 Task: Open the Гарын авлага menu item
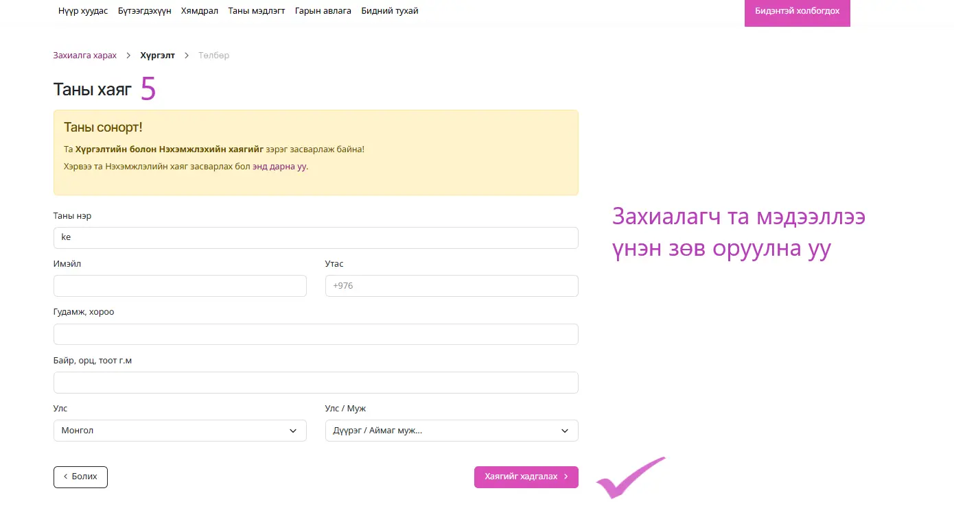tap(323, 11)
